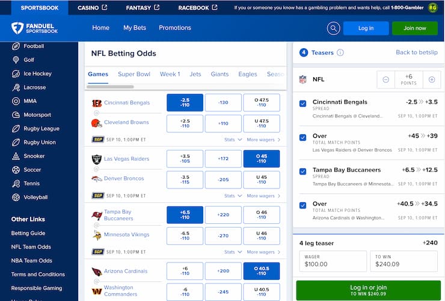Deselect Bengals -2.5 spread odds
This screenshot has height=301, width=445.
pyautogui.click(x=185, y=102)
